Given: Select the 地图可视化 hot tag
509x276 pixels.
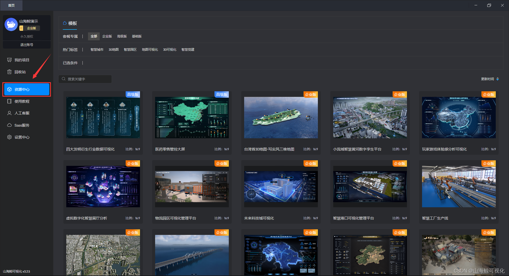Looking at the screenshot, I should [x=150, y=50].
